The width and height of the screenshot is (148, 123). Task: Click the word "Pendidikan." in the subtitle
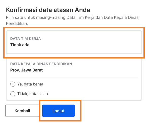click(17, 24)
